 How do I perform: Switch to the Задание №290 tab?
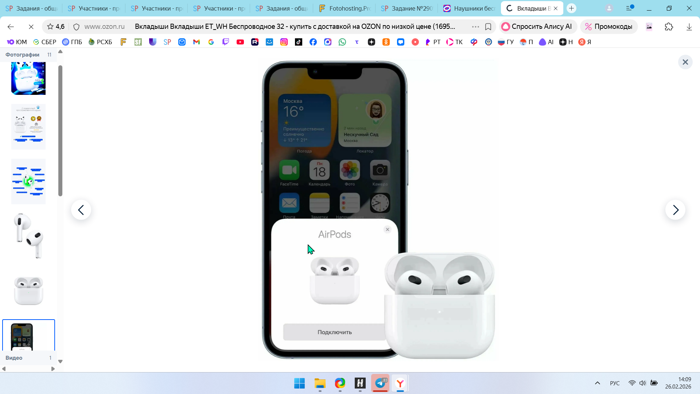[407, 8]
